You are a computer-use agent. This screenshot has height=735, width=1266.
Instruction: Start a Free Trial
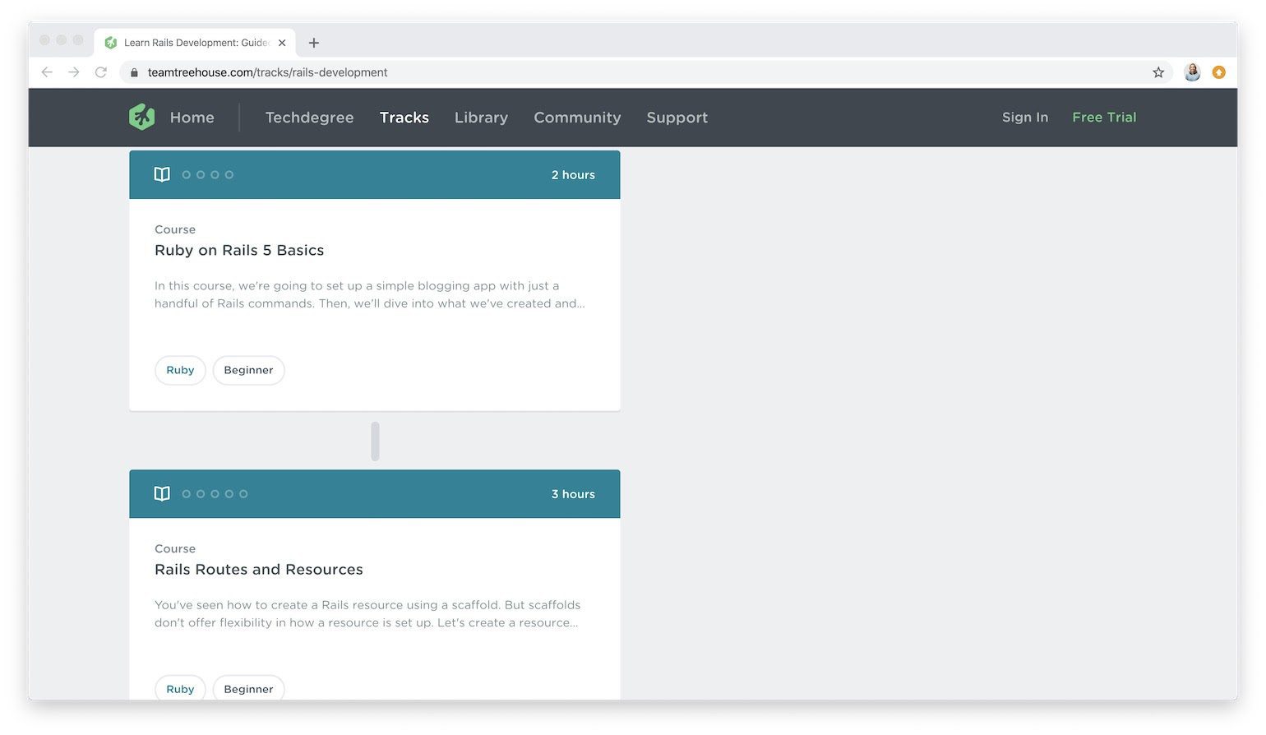click(x=1104, y=117)
